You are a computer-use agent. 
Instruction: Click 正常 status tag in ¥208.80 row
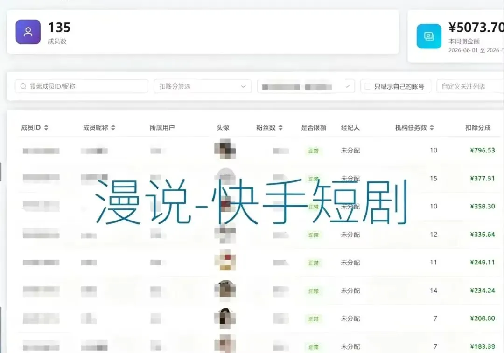point(314,319)
